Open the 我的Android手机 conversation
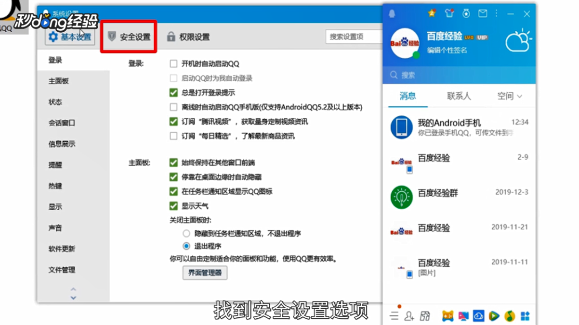This screenshot has width=579, height=325. coord(459,127)
